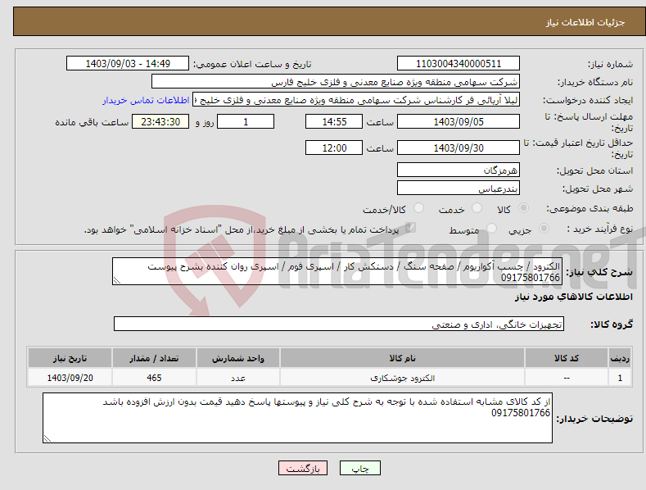Click the نوع فرآیند خرید label

tap(600, 229)
